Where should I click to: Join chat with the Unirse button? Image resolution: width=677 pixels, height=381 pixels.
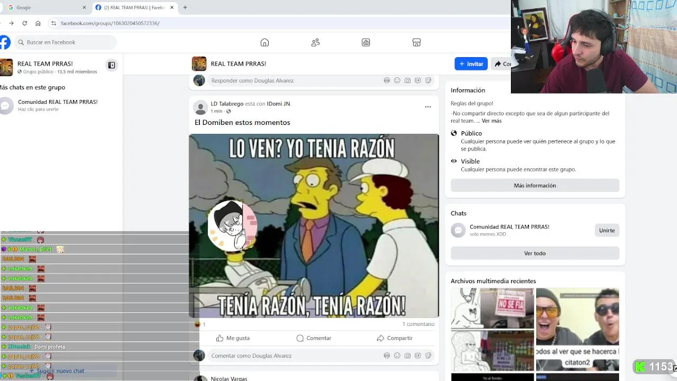[607, 230]
